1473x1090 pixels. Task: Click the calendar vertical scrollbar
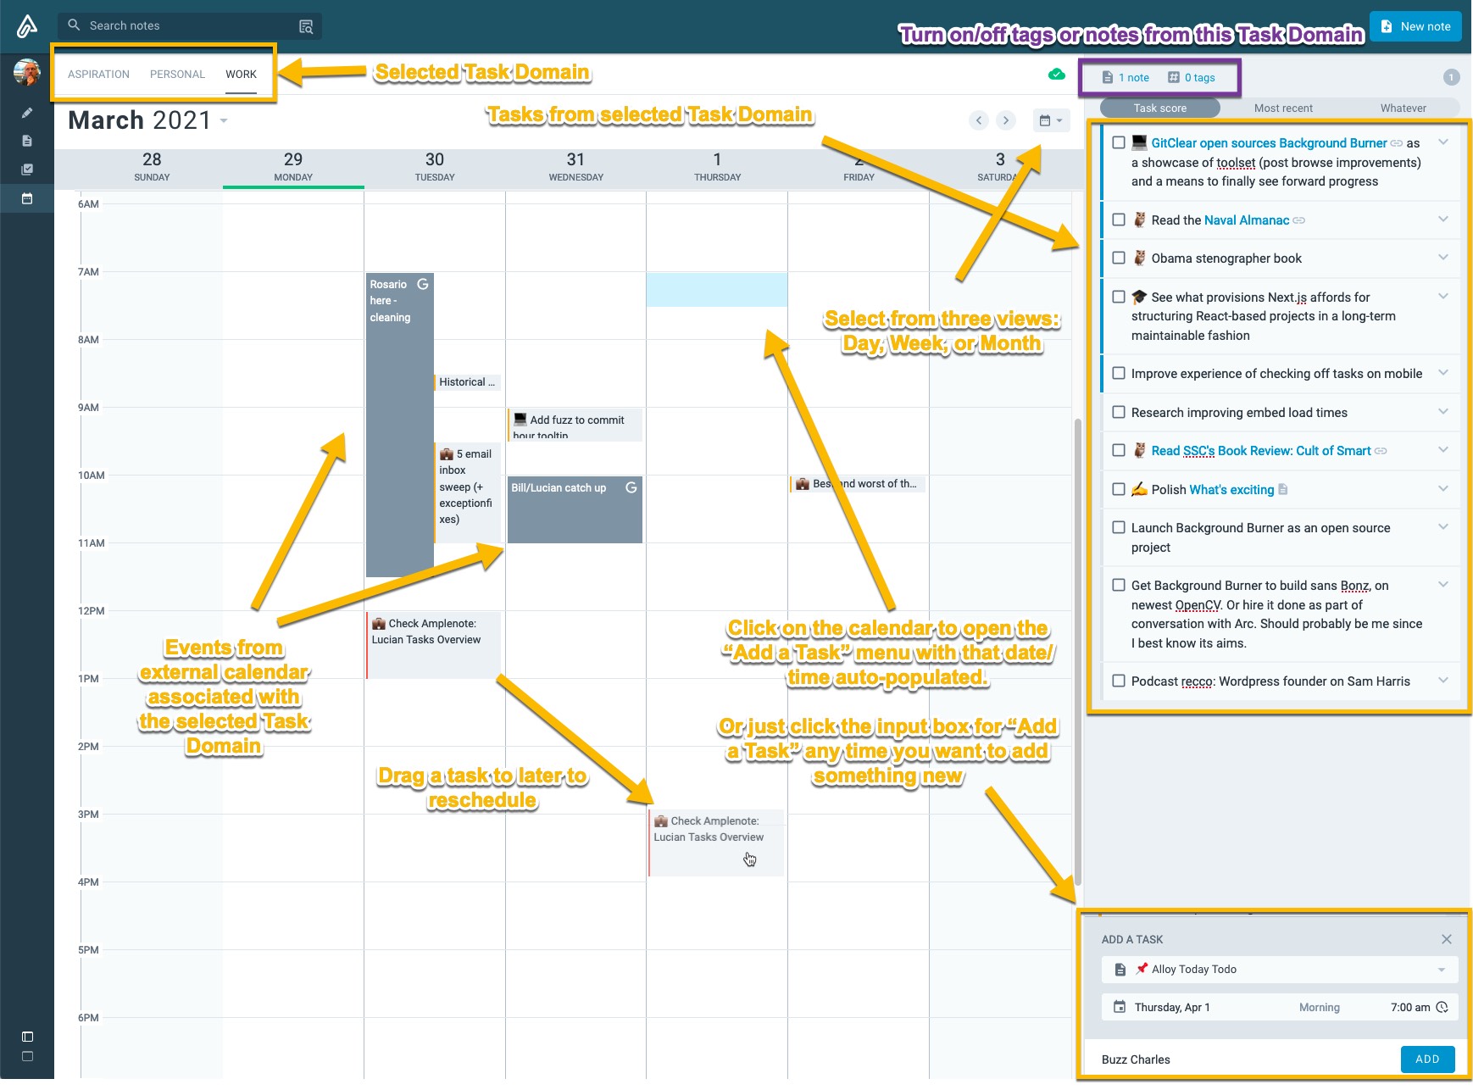point(1077,653)
